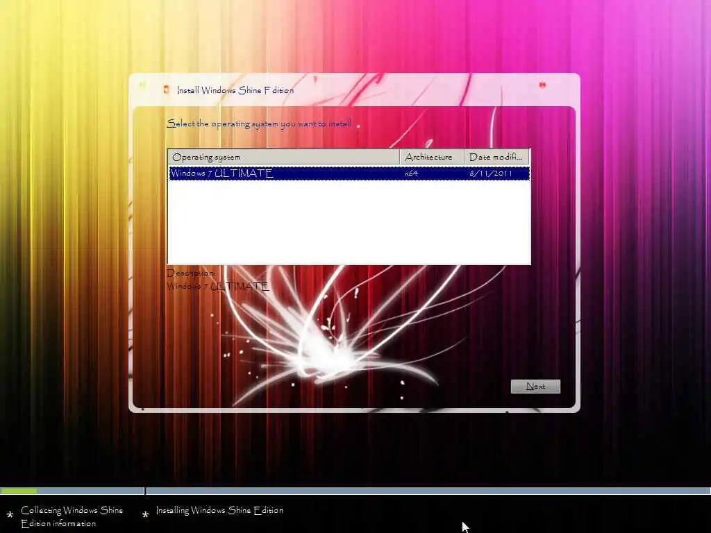Click the setup icon beside the Install Windows title
The height and width of the screenshot is (533, 711).
point(167,90)
